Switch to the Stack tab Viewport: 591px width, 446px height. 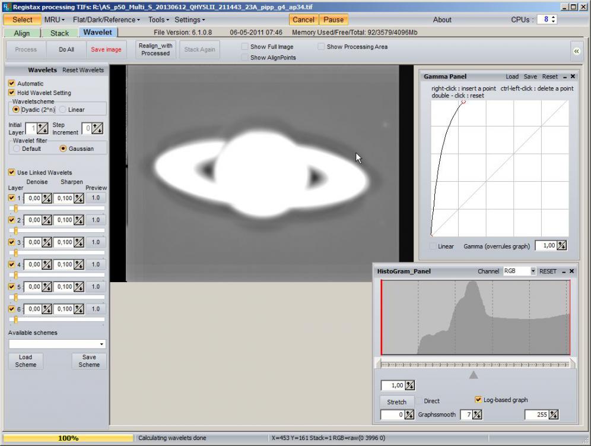tap(59, 33)
